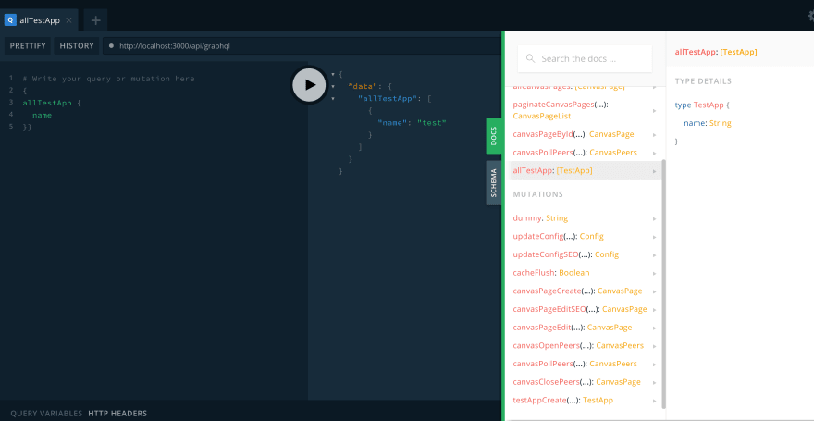Open testAppCreate mutation docs
Viewport: 814px width, 421px height.
click(x=585, y=401)
